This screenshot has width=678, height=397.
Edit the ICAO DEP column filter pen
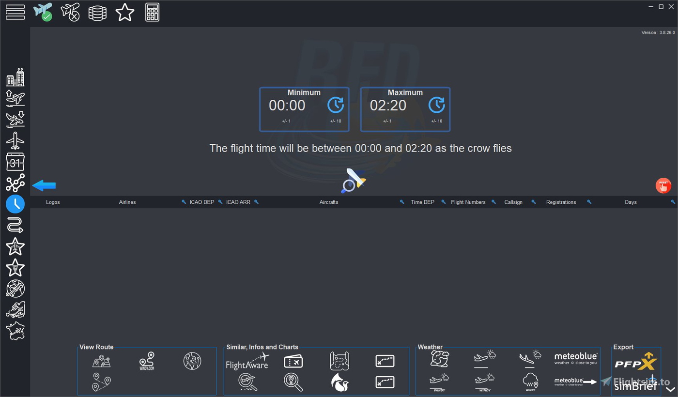click(183, 202)
